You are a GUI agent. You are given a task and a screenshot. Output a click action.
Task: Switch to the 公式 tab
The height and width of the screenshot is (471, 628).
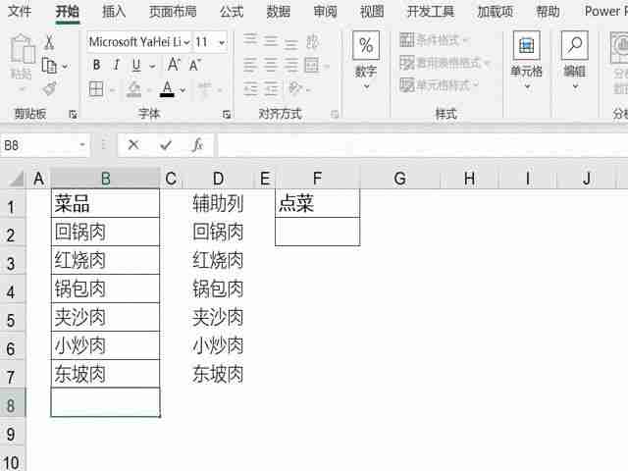[x=232, y=11]
